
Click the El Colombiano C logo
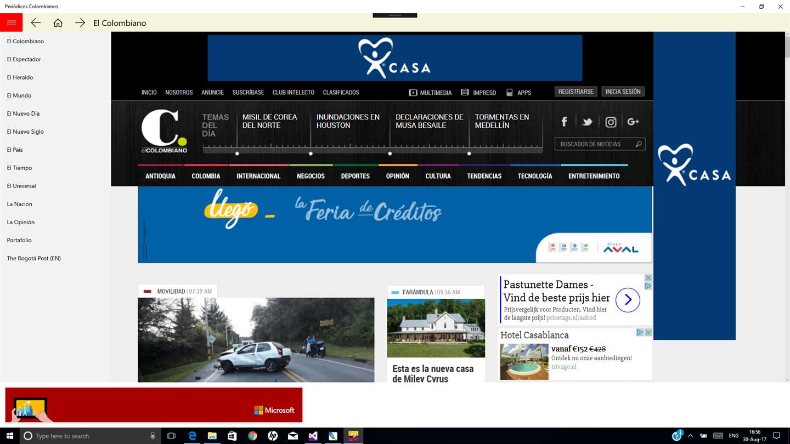coord(164,130)
